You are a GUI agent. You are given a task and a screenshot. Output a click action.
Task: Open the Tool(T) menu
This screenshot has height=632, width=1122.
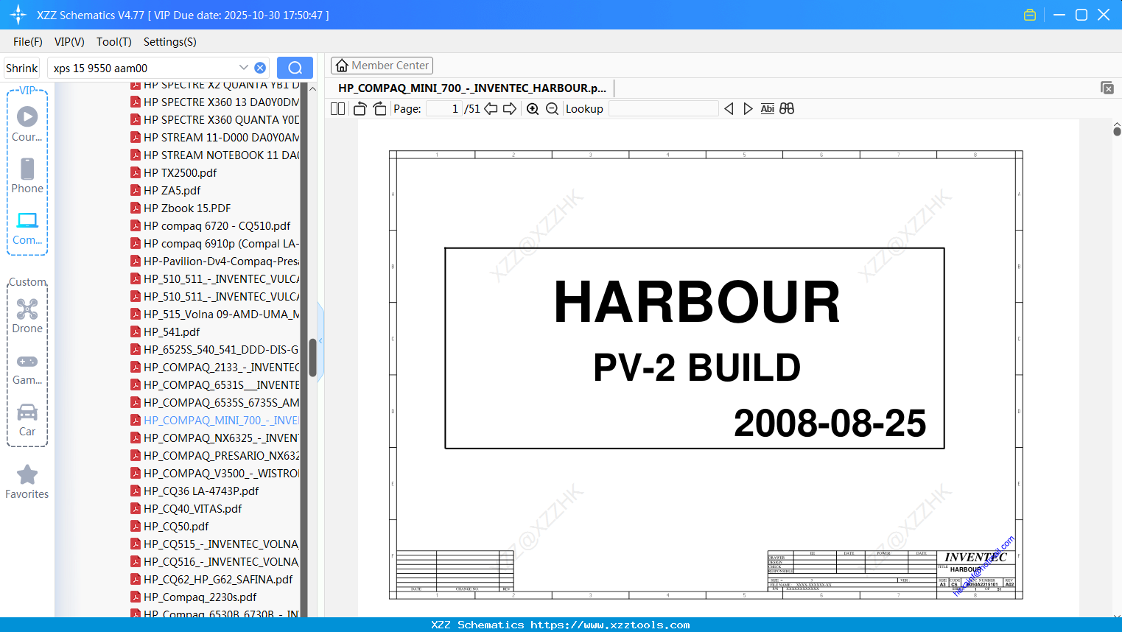point(114,42)
